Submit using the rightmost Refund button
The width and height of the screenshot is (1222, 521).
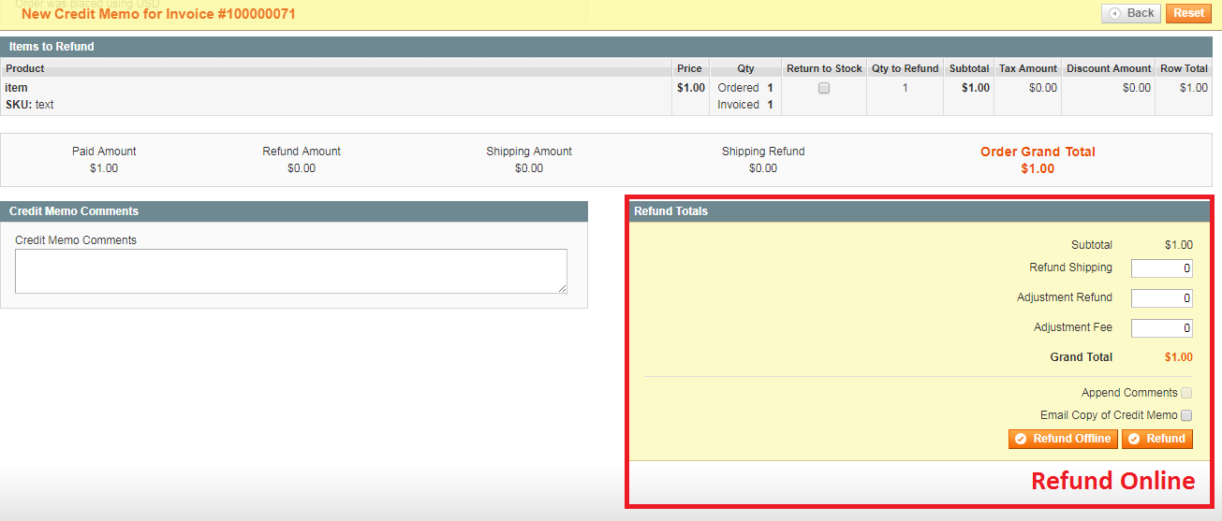tap(1156, 440)
